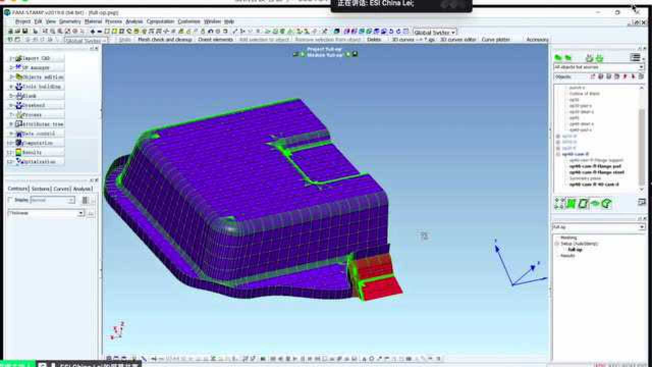
Task: Click the list view icon in objects panel
Action: pyautogui.click(x=635, y=58)
